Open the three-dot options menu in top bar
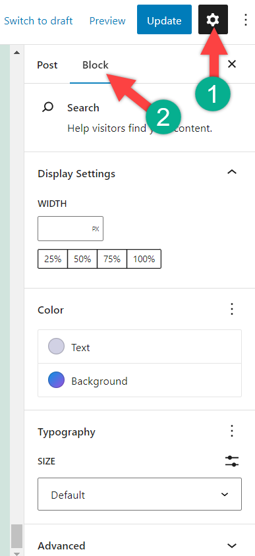 pyautogui.click(x=245, y=20)
